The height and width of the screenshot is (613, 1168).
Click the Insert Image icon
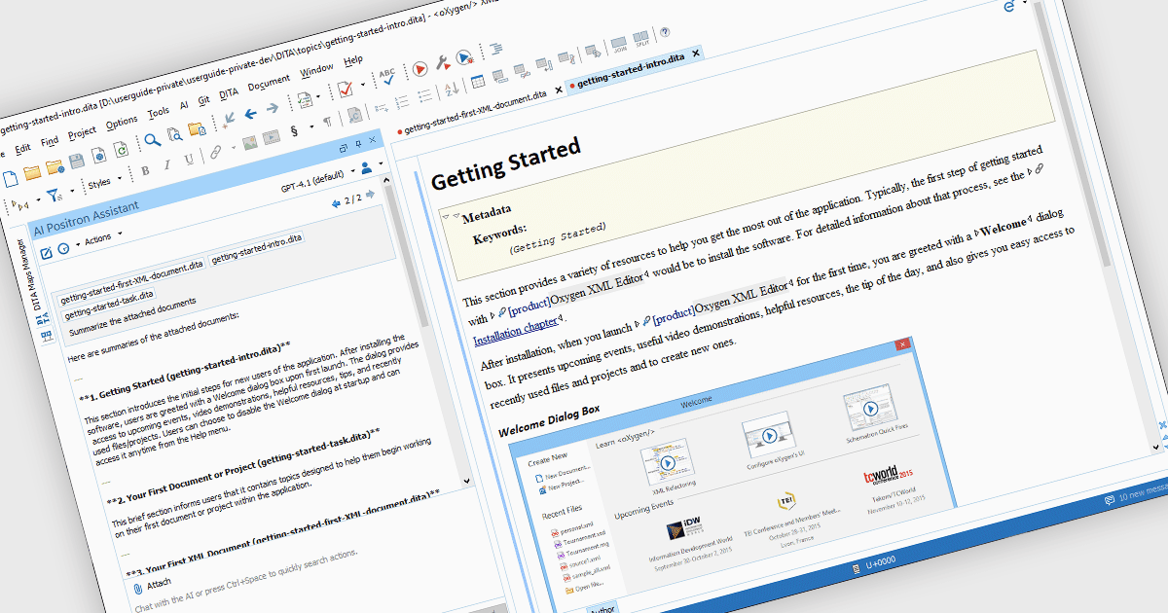[x=249, y=143]
